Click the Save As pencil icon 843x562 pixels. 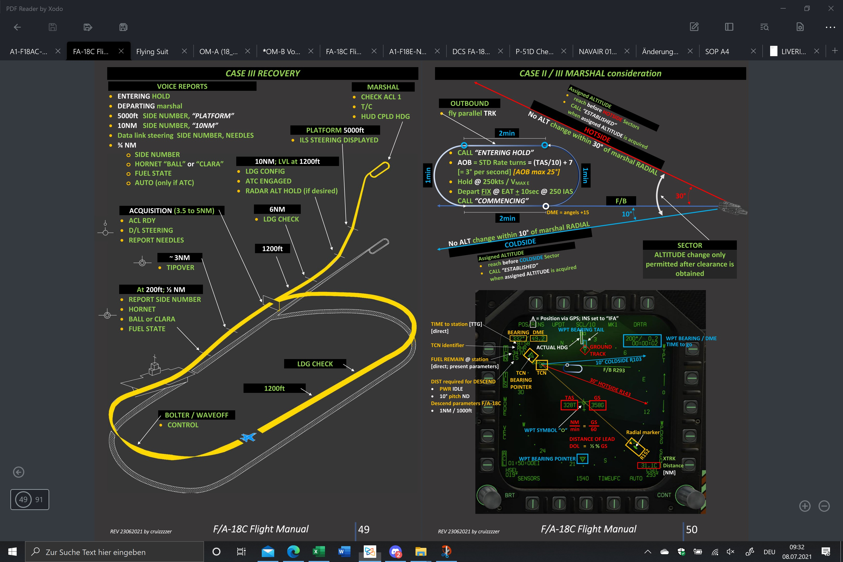[x=88, y=27]
